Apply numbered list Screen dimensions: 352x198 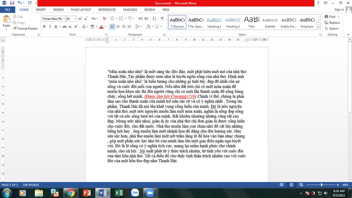click(121, 19)
